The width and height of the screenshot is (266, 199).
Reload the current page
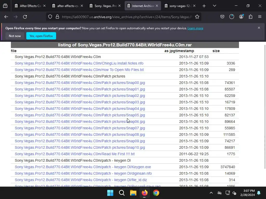click(x=25, y=17)
